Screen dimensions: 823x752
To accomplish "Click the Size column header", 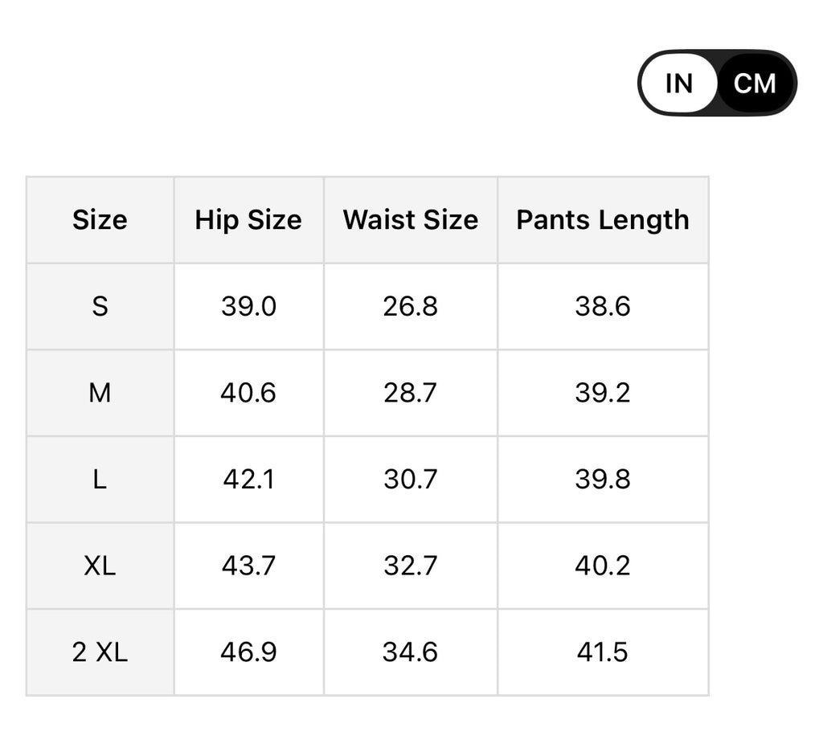I will coord(100,220).
